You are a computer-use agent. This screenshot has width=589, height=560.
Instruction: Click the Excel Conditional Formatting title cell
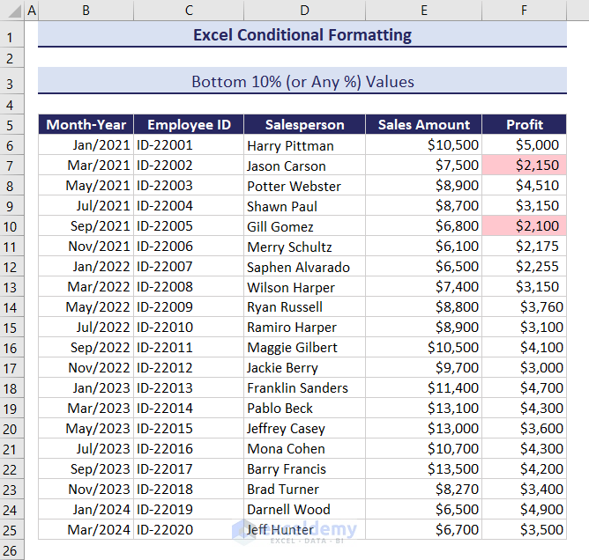tap(302, 36)
